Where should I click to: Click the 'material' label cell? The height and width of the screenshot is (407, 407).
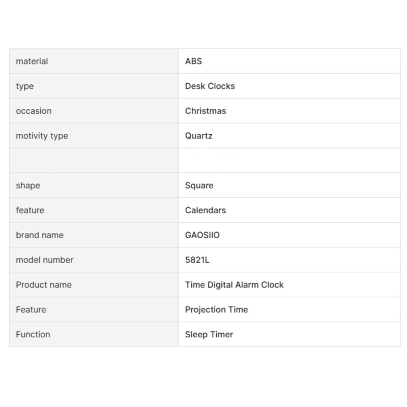[x=32, y=61]
